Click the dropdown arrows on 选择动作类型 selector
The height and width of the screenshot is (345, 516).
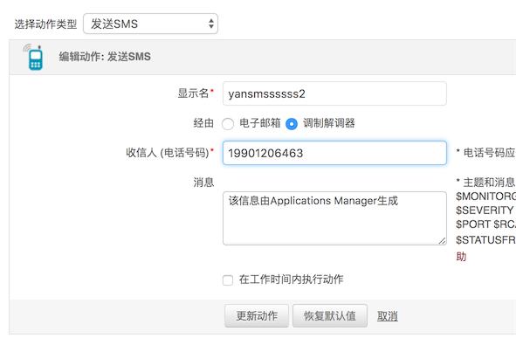(x=211, y=24)
